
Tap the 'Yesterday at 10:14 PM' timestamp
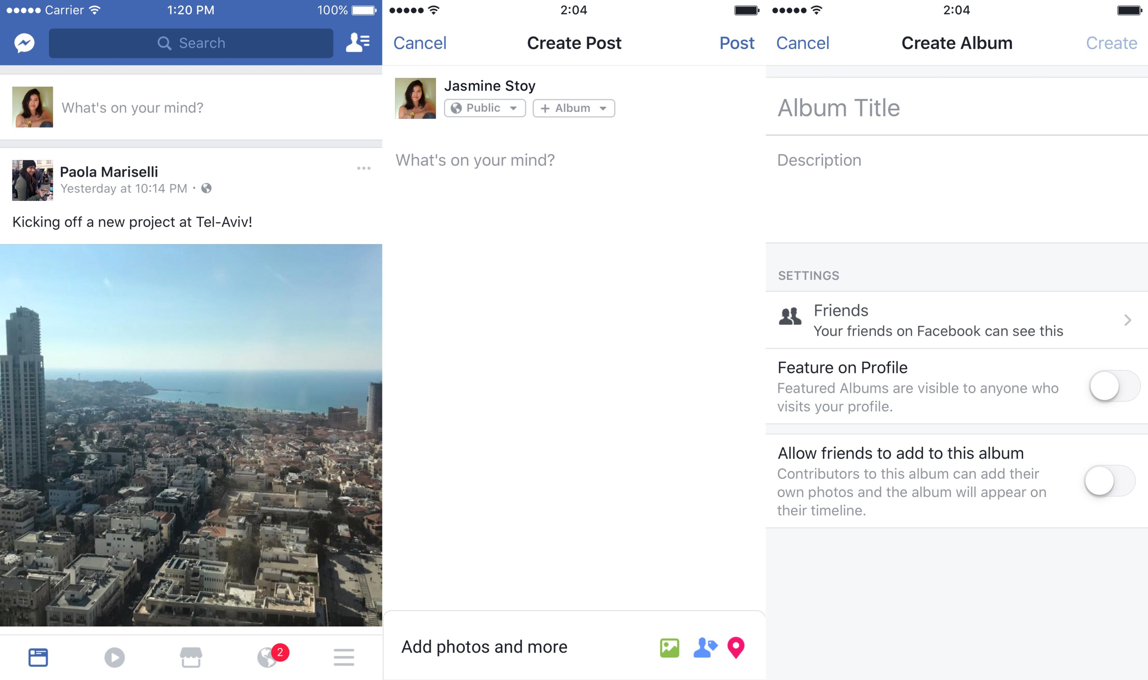coord(124,189)
